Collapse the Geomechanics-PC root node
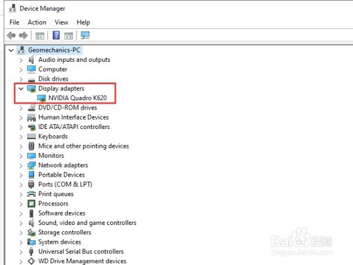 click(x=11, y=50)
